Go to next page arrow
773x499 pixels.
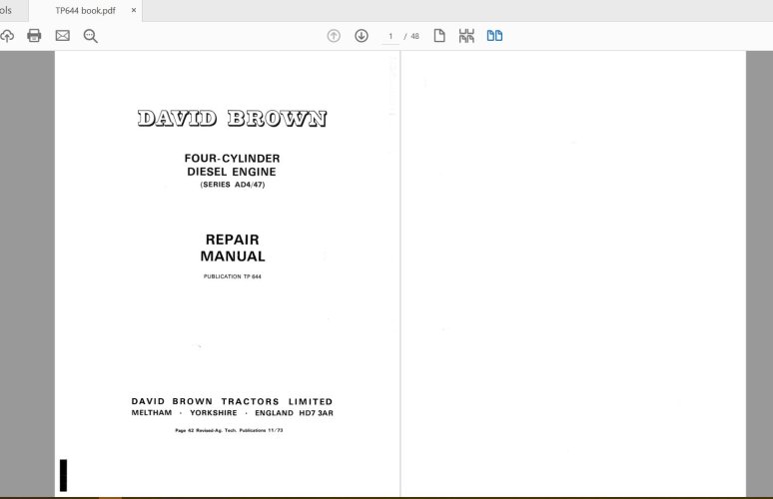(x=362, y=36)
